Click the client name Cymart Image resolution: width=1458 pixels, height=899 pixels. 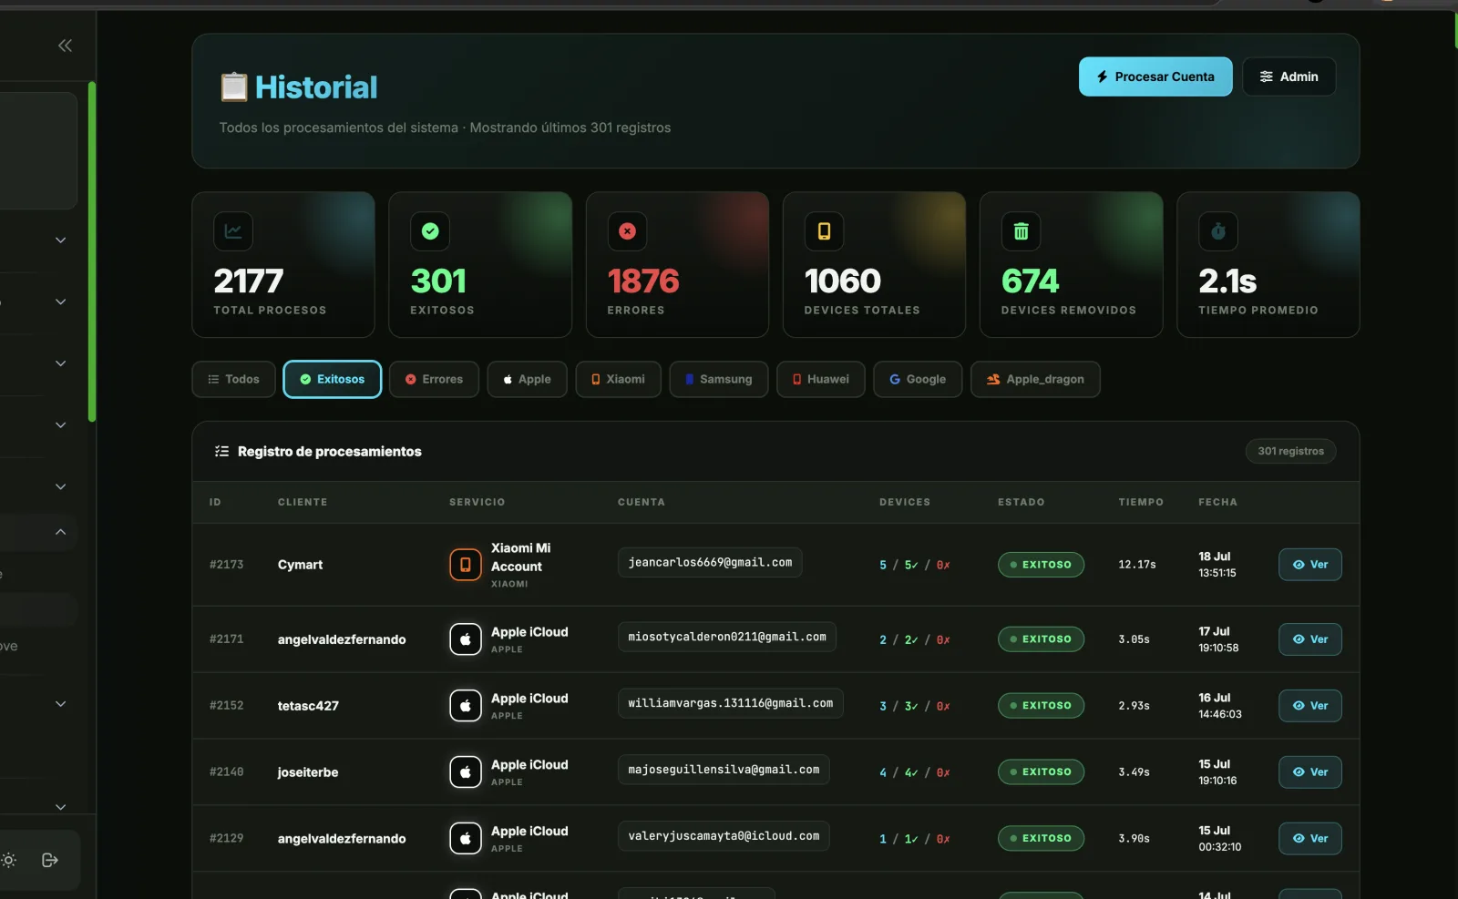300,565
